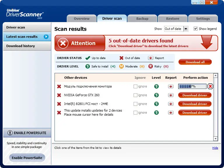The width and height of the screenshot is (224, 168).
Task: Tick ignore checkbox for Intel(R) 82801 PCI
Action: [135, 104]
